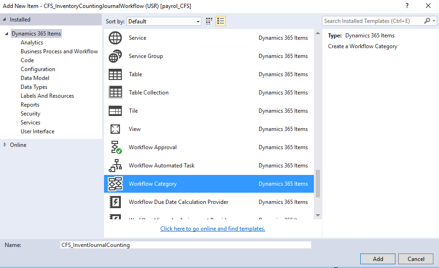Click the Add button

tap(378, 259)
